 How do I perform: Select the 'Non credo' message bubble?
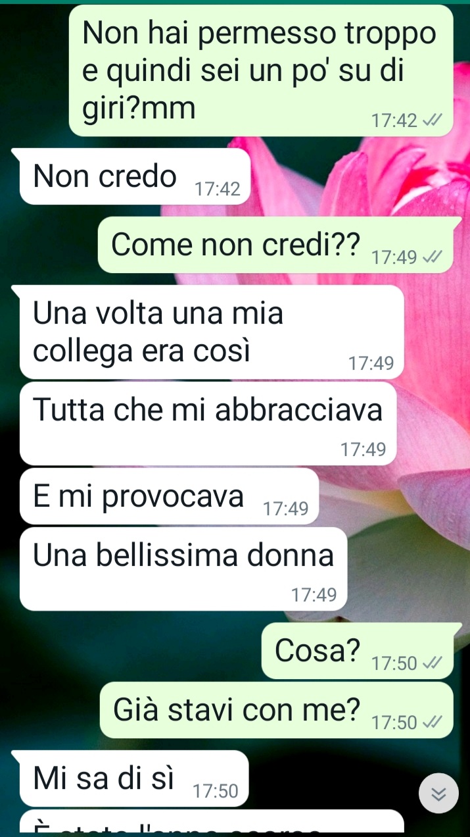[x=135, y=176]
